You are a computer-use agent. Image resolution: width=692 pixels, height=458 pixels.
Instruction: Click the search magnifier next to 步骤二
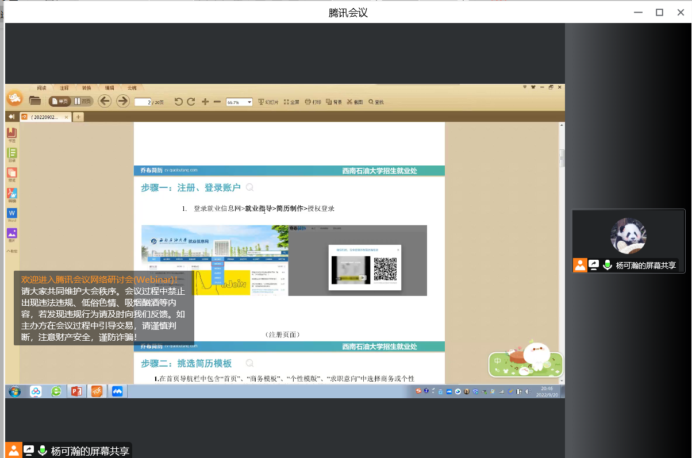(249, 363)
